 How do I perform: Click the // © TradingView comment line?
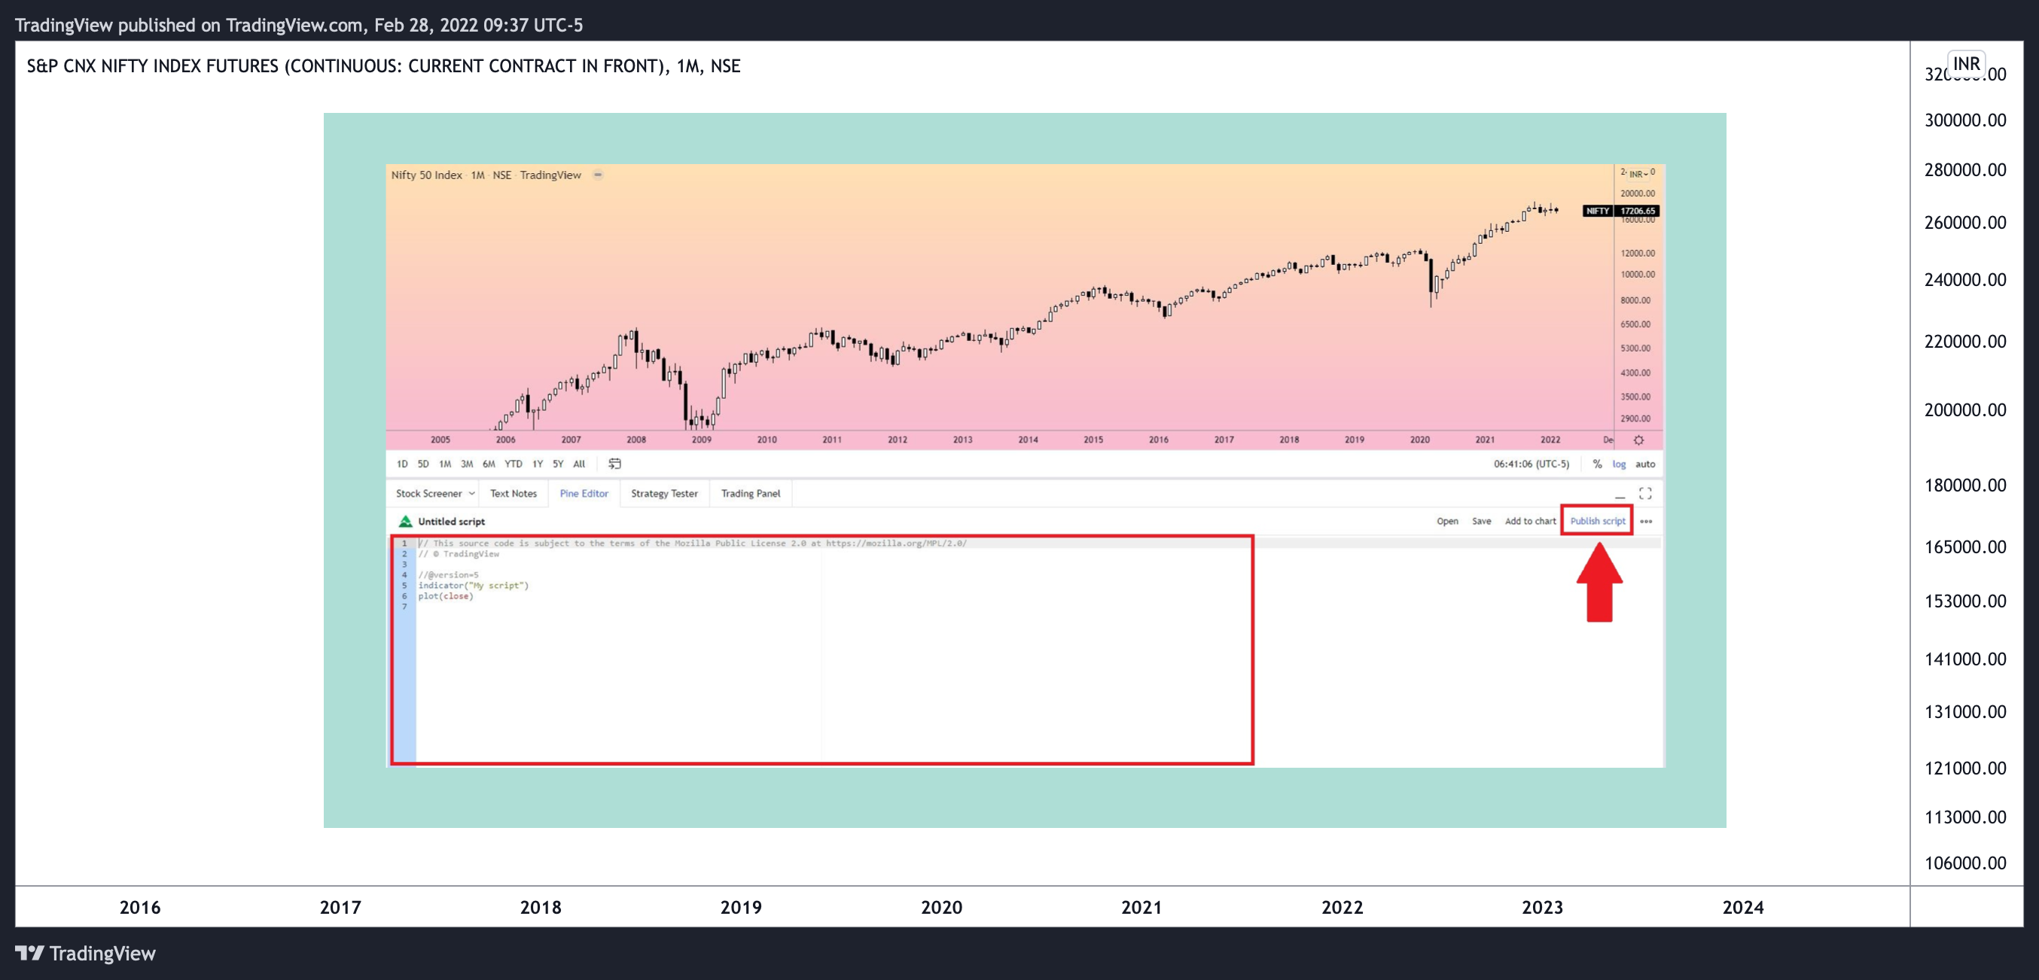coord(459,554)
